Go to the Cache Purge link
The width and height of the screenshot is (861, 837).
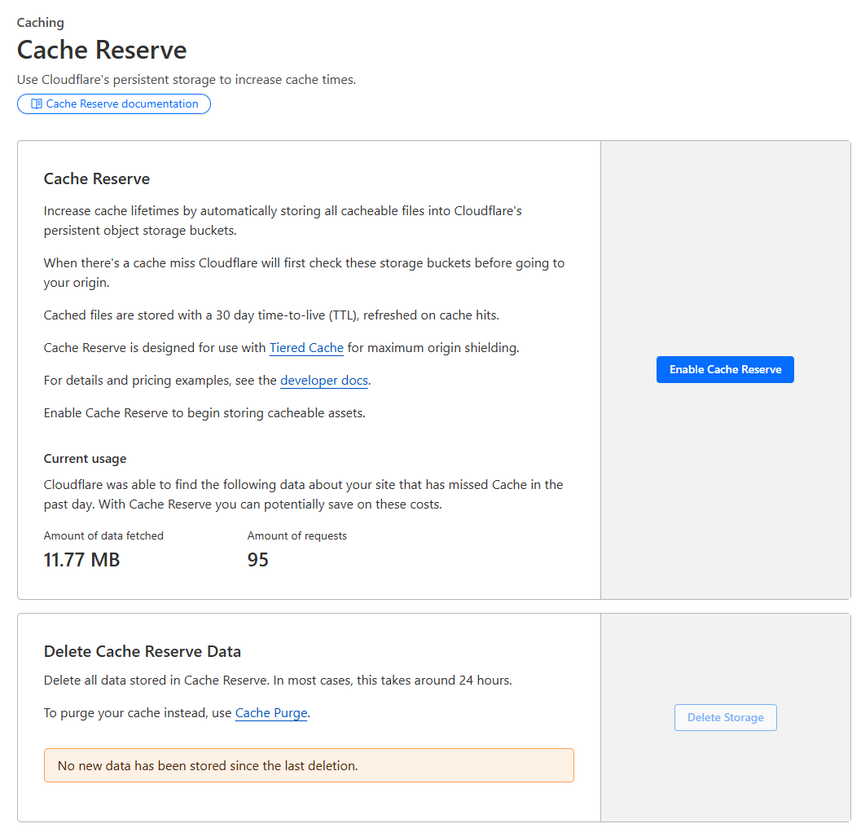point(271,713)
